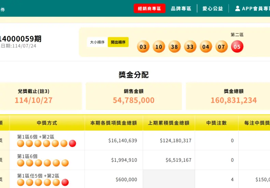This screenshot has height=188, width=270.
Task: Click the 銷售金額 label
Action: tap(134, 91)
